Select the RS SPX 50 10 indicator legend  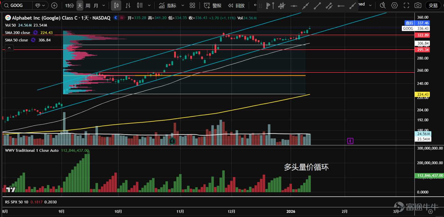[x=17, y=202]
